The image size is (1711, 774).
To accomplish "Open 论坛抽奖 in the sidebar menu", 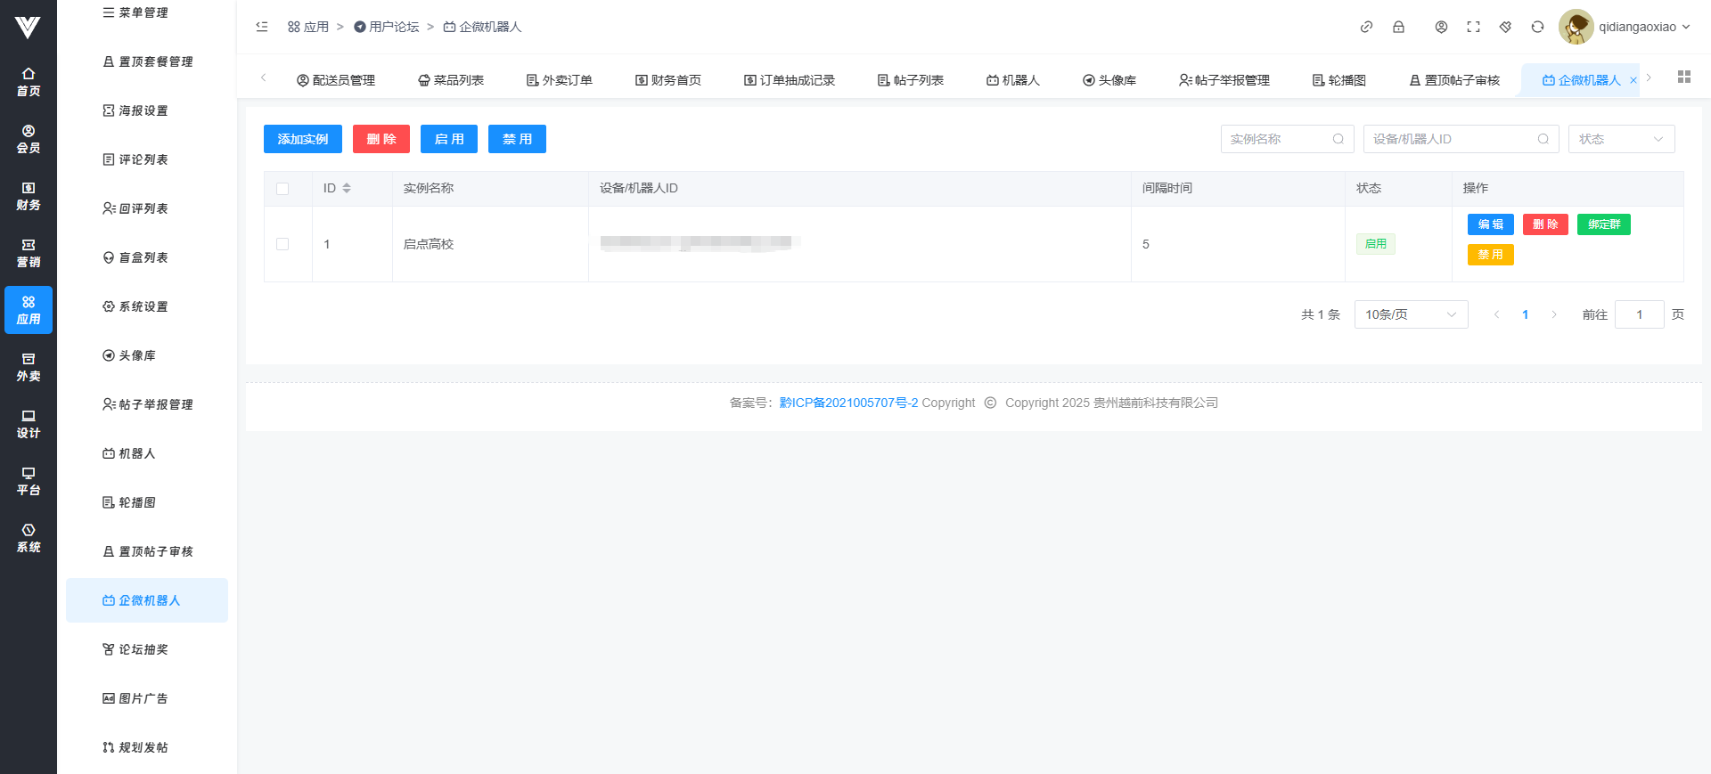I will coord(143,649).
